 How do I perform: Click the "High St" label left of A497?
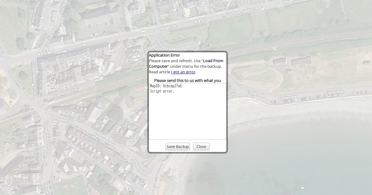(x=168, y=28)
